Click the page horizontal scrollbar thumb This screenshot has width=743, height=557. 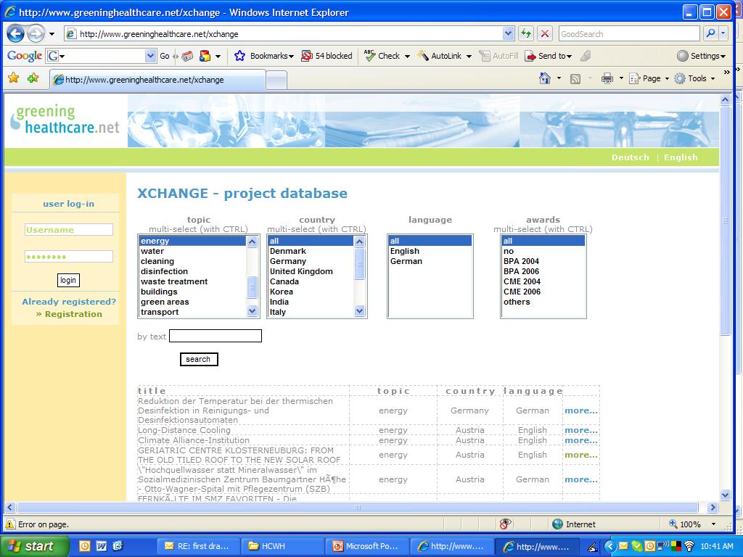pyautogui.click(x=357, y=507)
